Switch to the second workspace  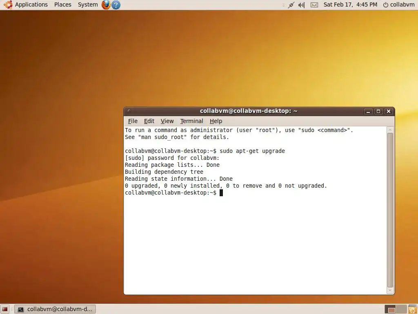(402, 309)
